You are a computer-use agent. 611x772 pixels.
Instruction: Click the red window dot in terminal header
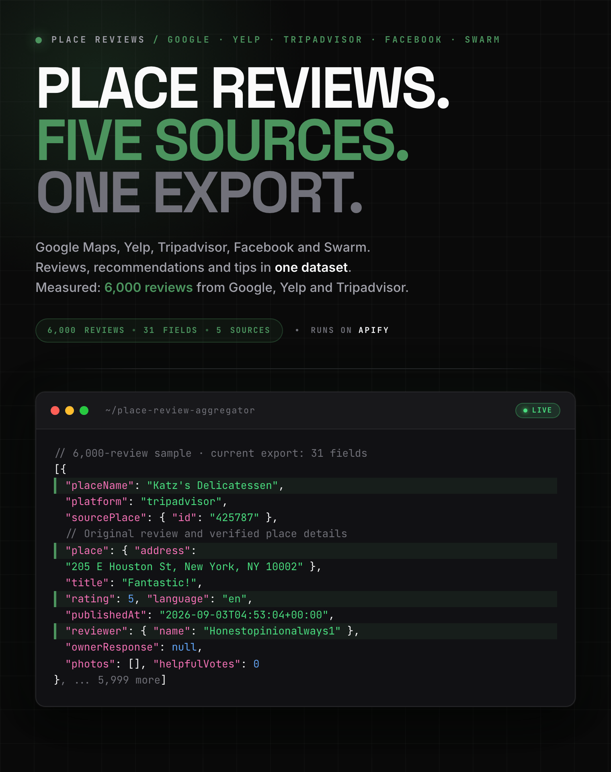(x=55, y=411)
